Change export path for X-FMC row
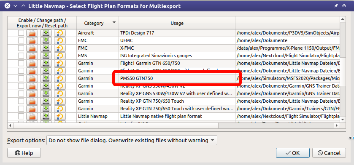The image size is (354, 165). click(x=32, y=48)
